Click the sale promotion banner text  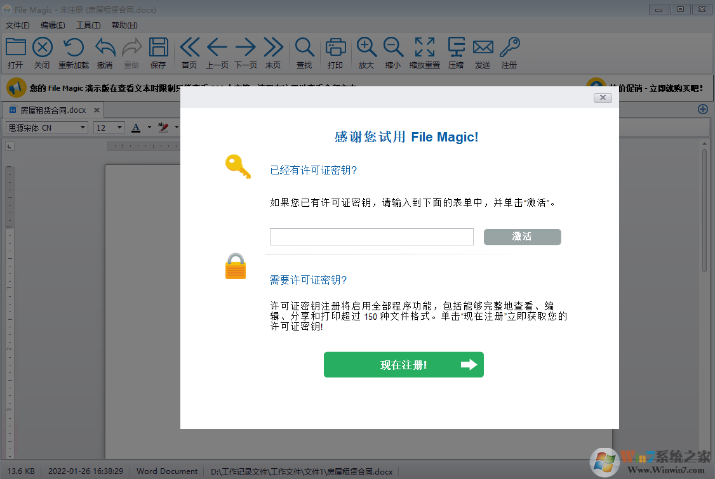[x=656, y=88]
